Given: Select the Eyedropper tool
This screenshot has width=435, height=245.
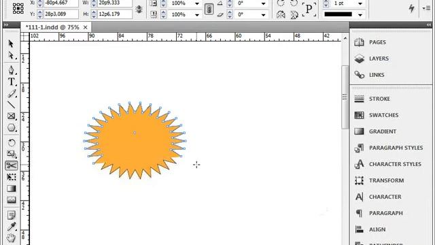Looking at the screenshot, I should [x=11, y=227].
